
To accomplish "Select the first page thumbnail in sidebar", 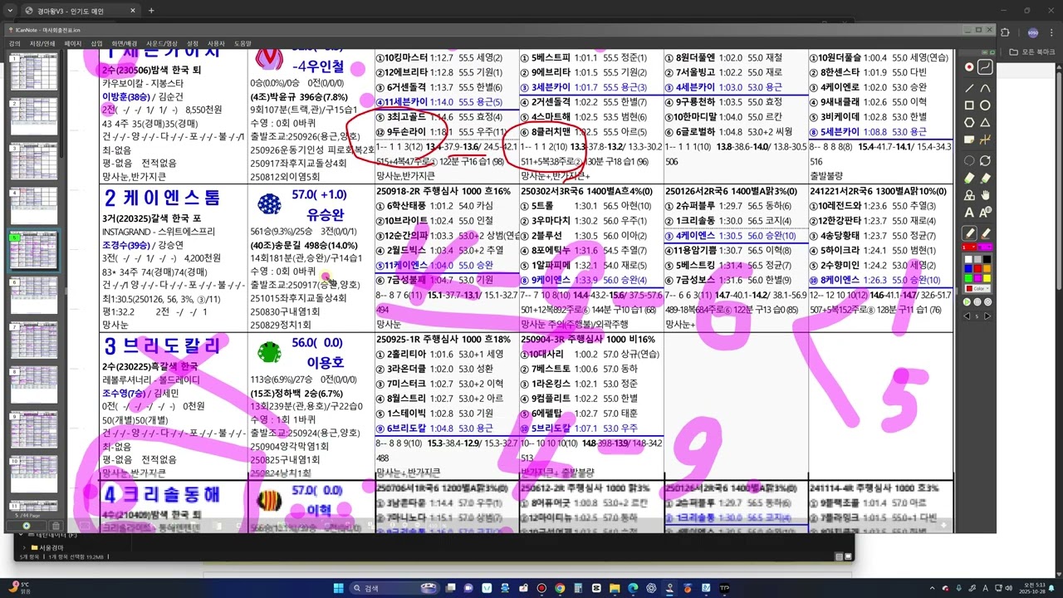I will 33,71.
